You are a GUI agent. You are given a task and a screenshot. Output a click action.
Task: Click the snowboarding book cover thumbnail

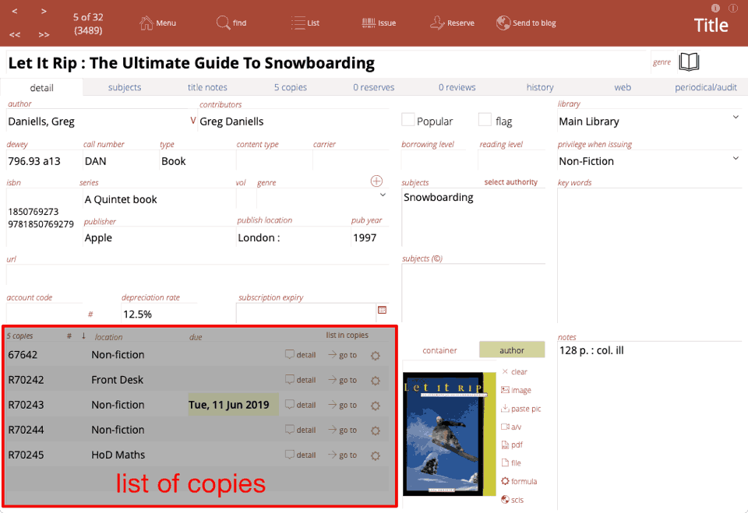444,433
